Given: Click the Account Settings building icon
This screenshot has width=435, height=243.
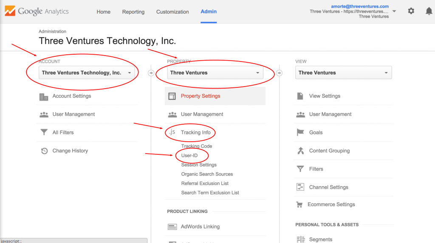Looking at the screenshot, I should point(44,97).
